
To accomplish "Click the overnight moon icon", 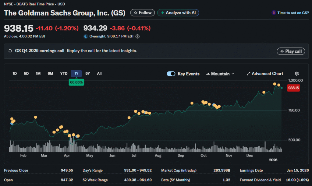I will point(86,37).
